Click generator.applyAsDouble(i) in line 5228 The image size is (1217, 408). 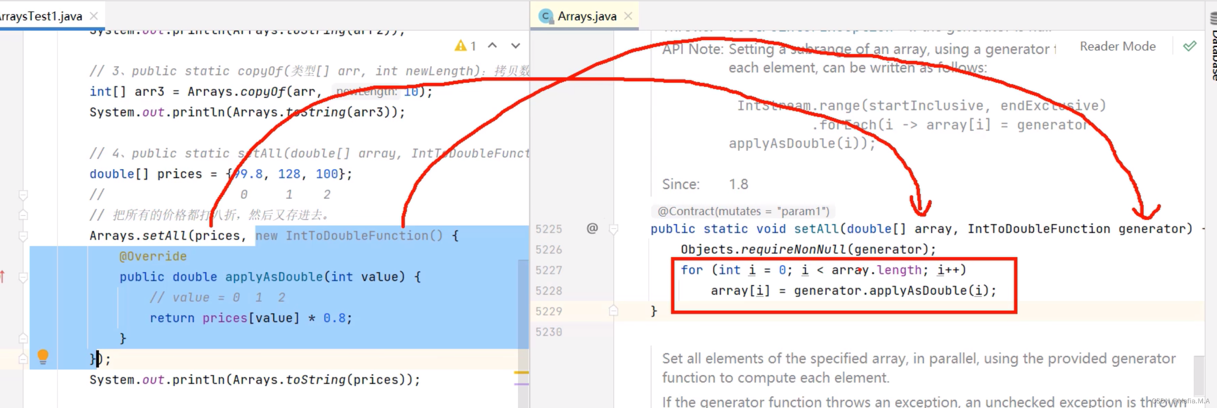[x=891, y=290]
